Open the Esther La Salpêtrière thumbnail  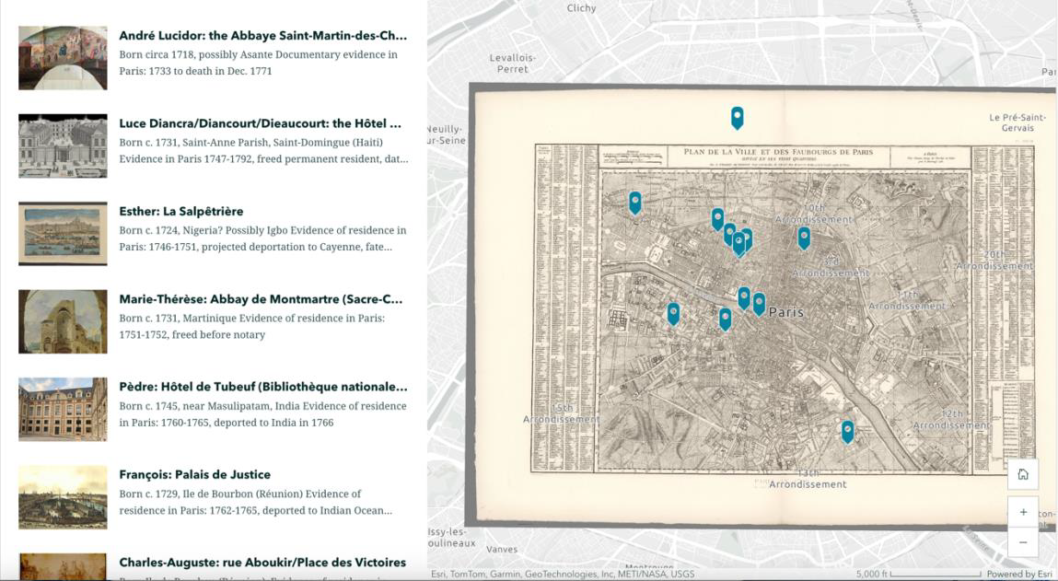tap(63, 234)
